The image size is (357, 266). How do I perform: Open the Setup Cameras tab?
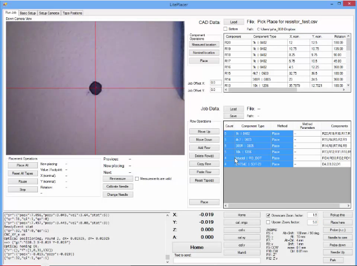[x=50, y=12]
